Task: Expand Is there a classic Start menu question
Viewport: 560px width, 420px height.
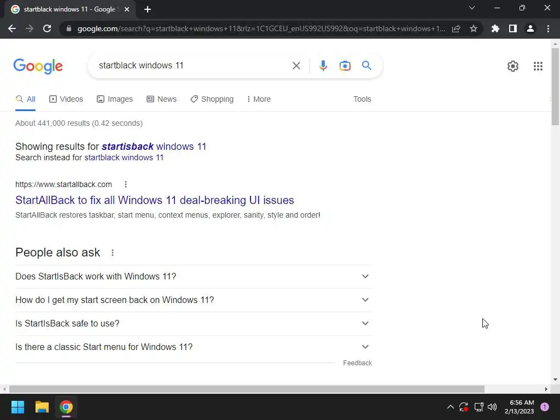Action: (194, 347)
